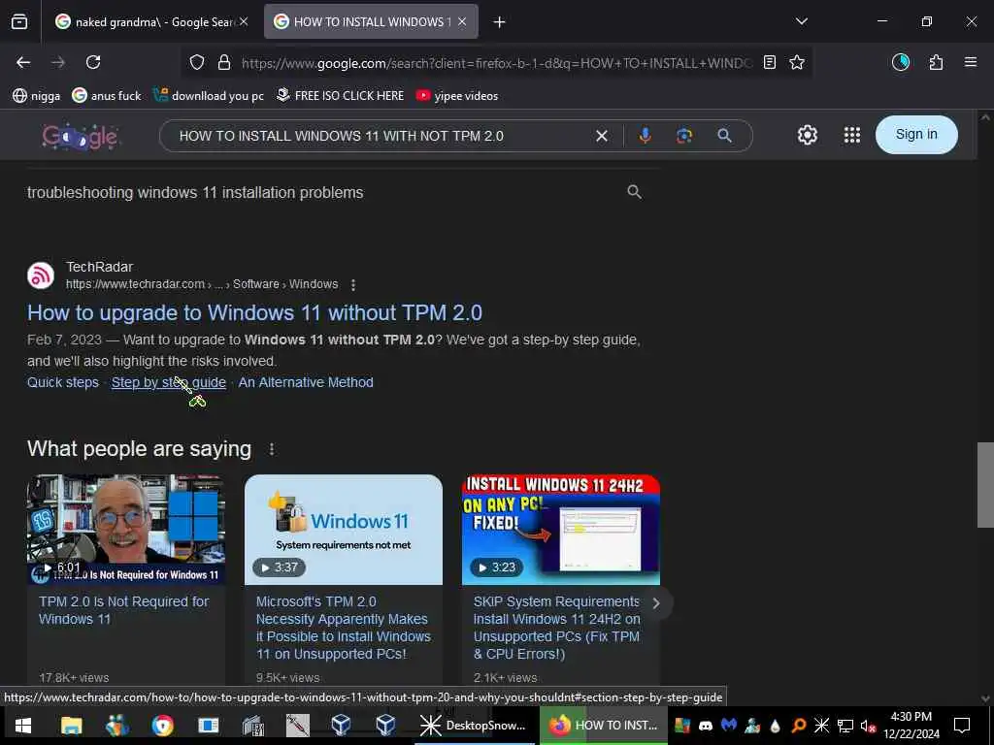The width and height of the screenshot is (994, 745).
Task: Open the Google apps grid
Action: (852, 135)
